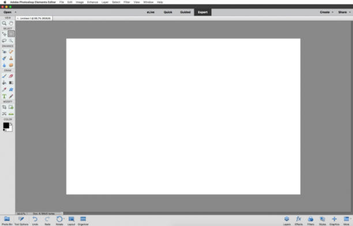Open the Create dropdown
The image size is (353, 226).
click(326, 12)
